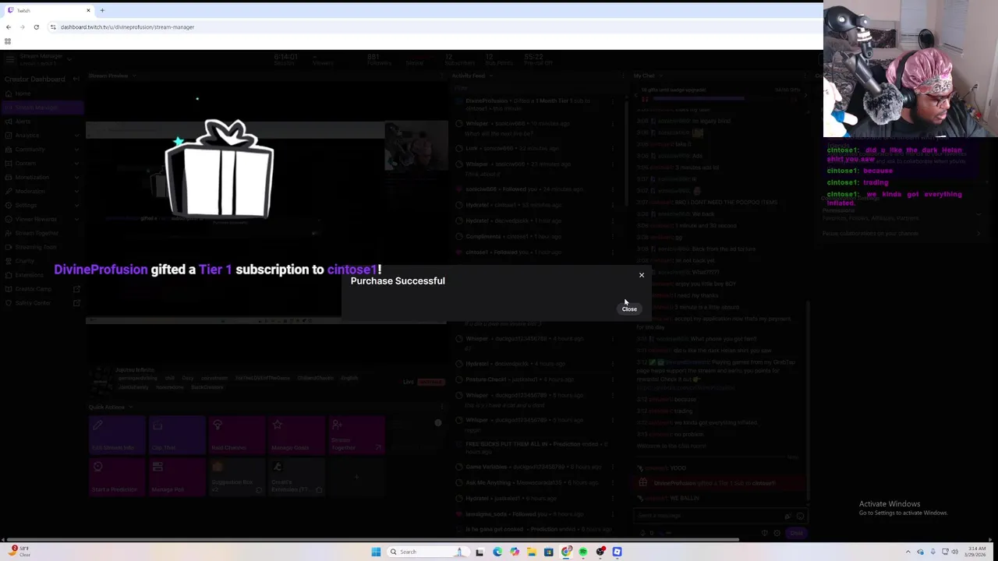Screen dimensions: 998x561
Task: Open the Suggestion Box v2 extension tile
Action: click(237, 477)
